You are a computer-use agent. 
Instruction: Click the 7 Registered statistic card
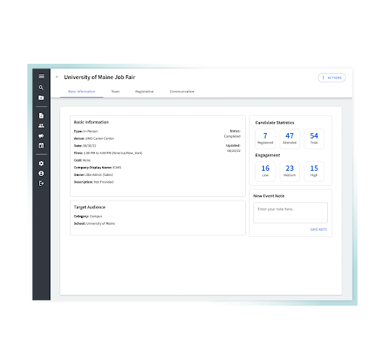(265, 138)
